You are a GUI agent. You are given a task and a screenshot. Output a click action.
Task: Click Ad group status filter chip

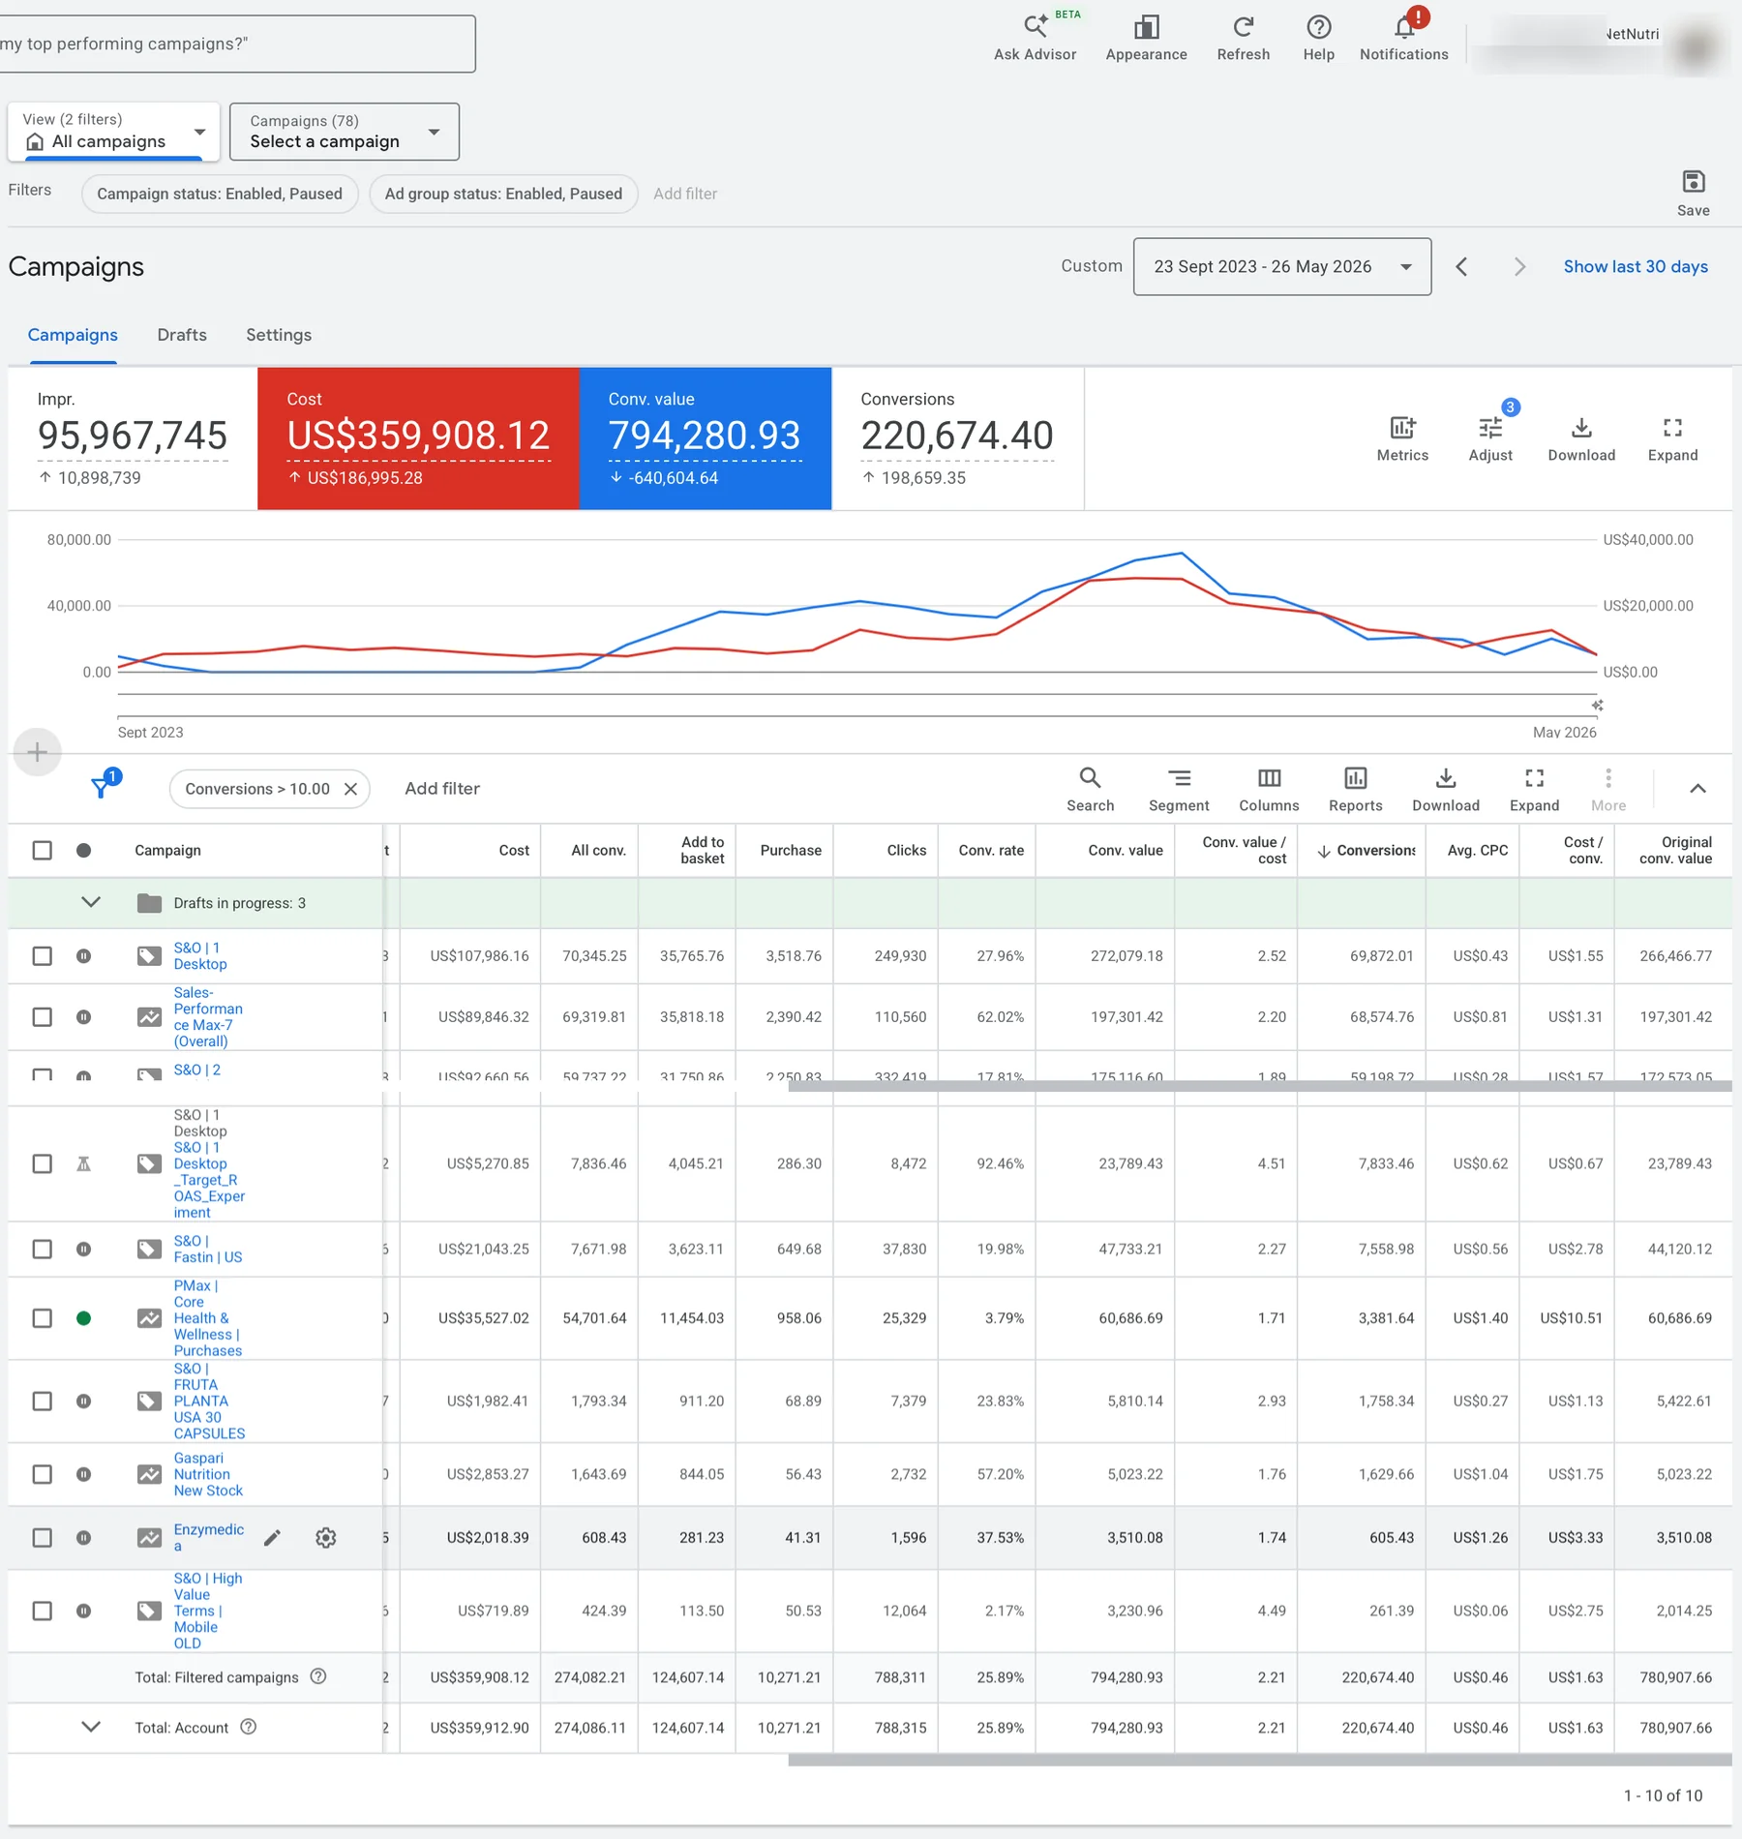tap(503, 194)
